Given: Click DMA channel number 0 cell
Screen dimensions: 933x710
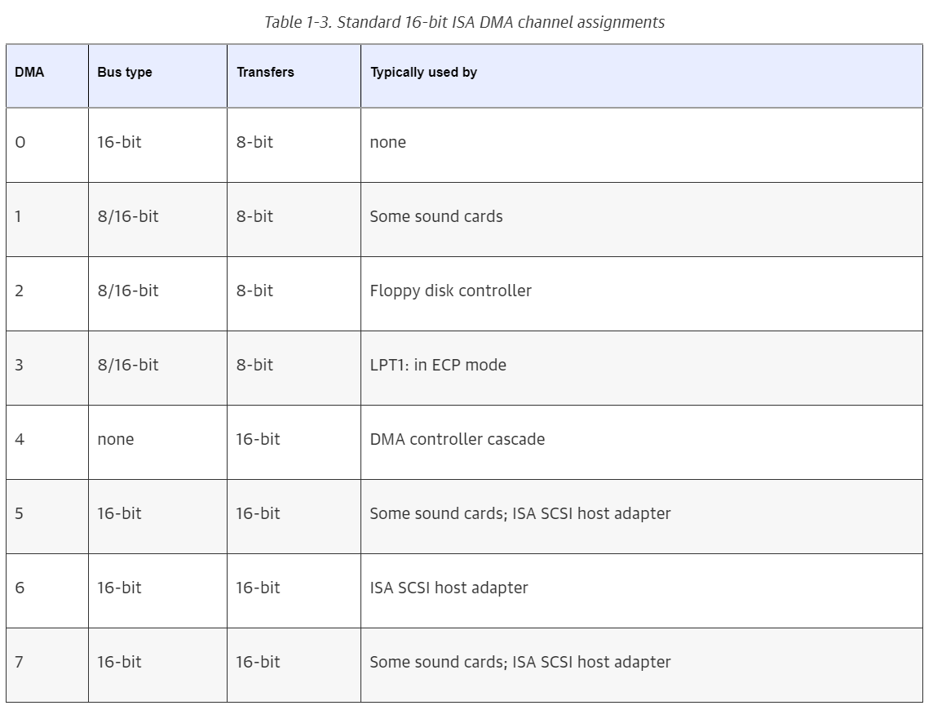Looking at the screenshot, I should click(x=47, y=145).
